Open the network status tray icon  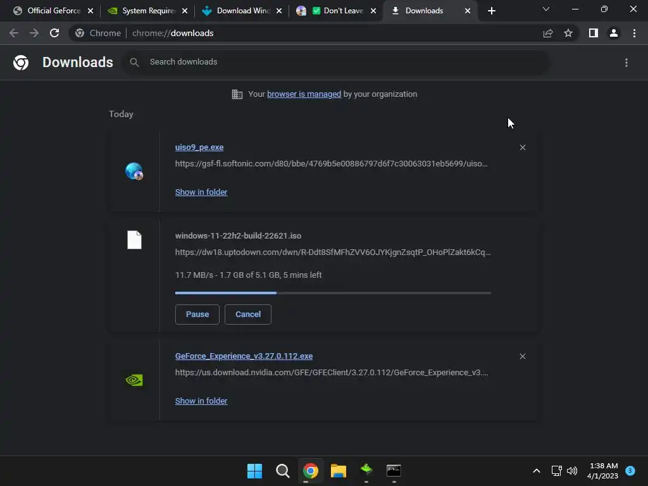tap(557, 471)
